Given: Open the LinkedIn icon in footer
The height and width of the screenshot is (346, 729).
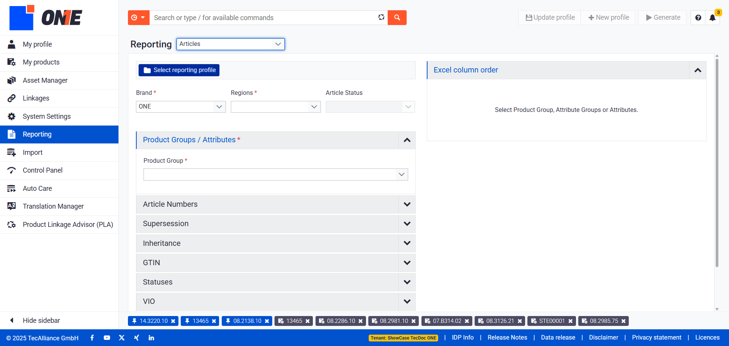Looking at the screenshot, I should (151, 338).
